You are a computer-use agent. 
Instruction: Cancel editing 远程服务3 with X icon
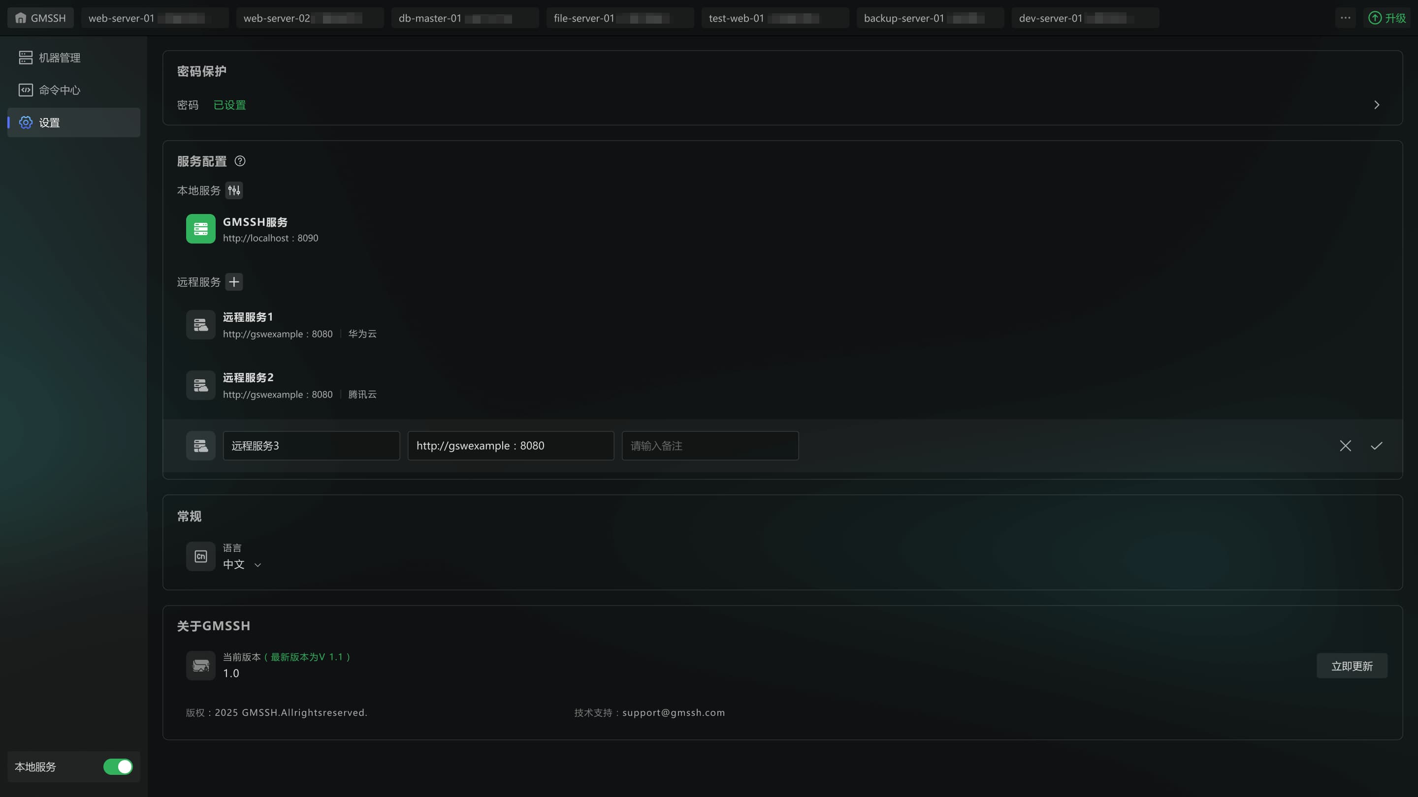point(1345,446)
